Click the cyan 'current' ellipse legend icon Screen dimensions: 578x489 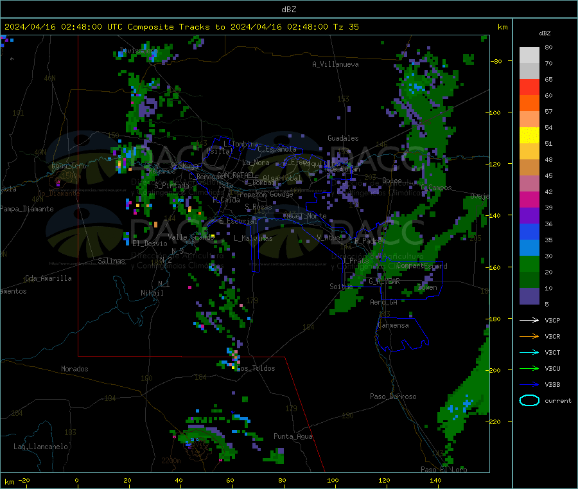(529, 400)
